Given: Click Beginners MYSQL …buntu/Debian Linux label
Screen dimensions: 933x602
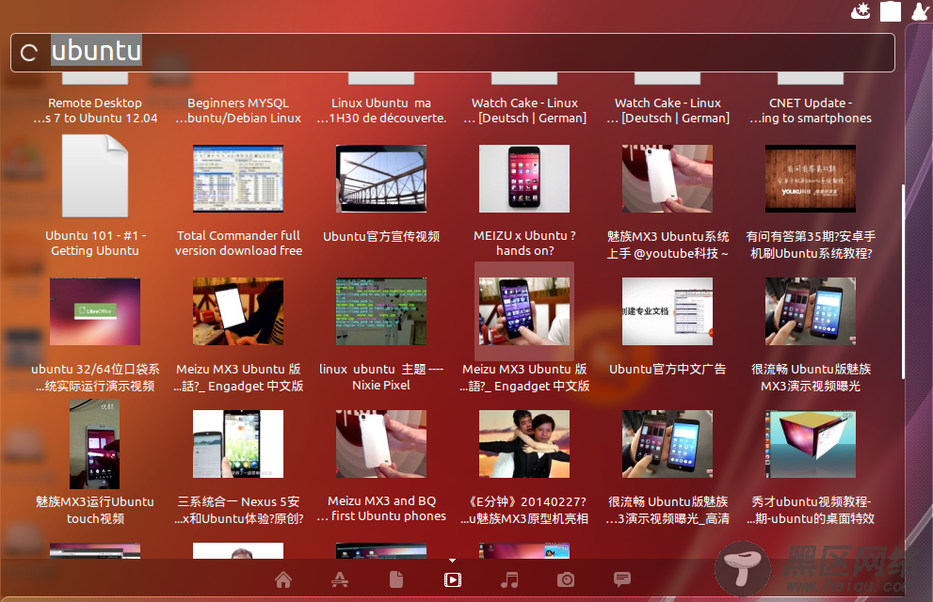Looking at the screenshot, I should point(238,111).
